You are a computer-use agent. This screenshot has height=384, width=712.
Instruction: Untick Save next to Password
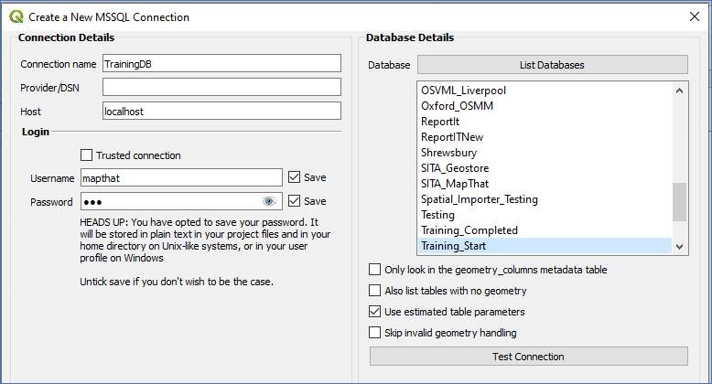click(295, 200)
